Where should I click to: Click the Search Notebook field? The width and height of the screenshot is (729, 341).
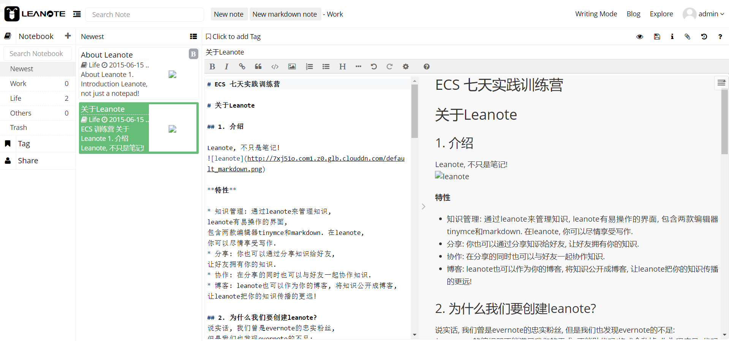click(38, 53)
